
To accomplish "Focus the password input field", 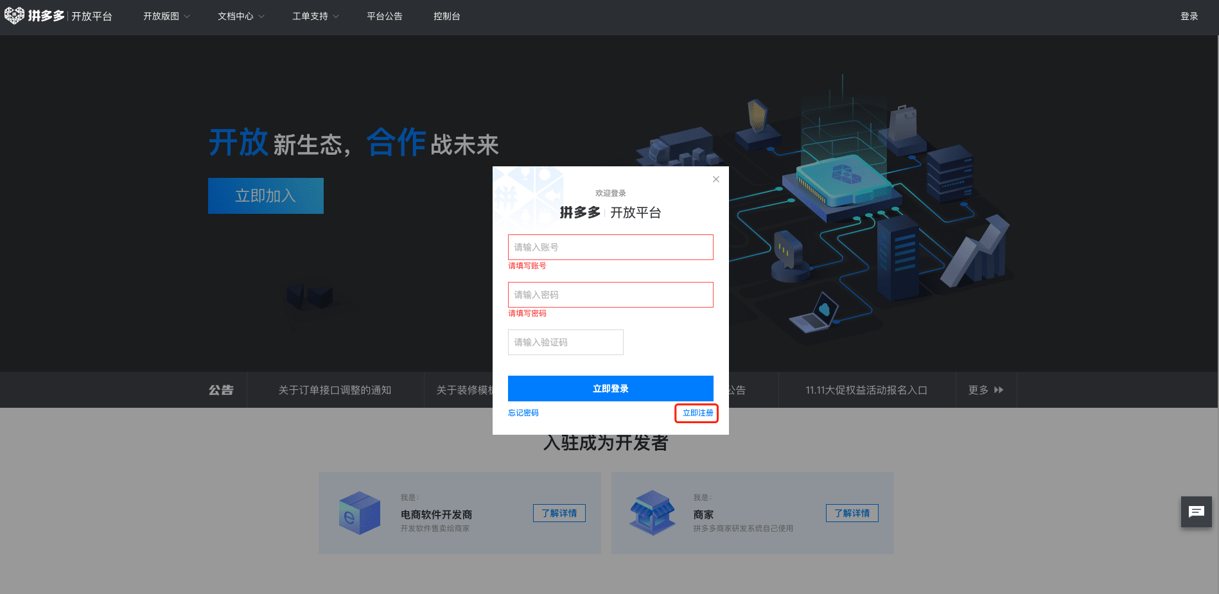I will pyautogui.click(x=610, y=295).
